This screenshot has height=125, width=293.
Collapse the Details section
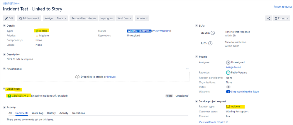(4, 25)
